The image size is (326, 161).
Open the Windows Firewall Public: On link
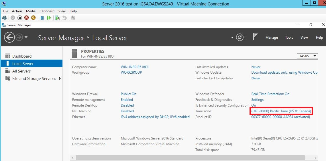click(129, 94)
